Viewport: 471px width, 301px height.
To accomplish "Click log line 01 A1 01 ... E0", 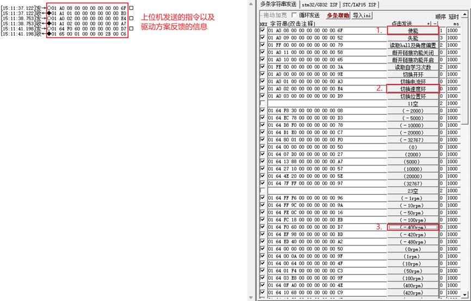I will (x=89, y=13).
